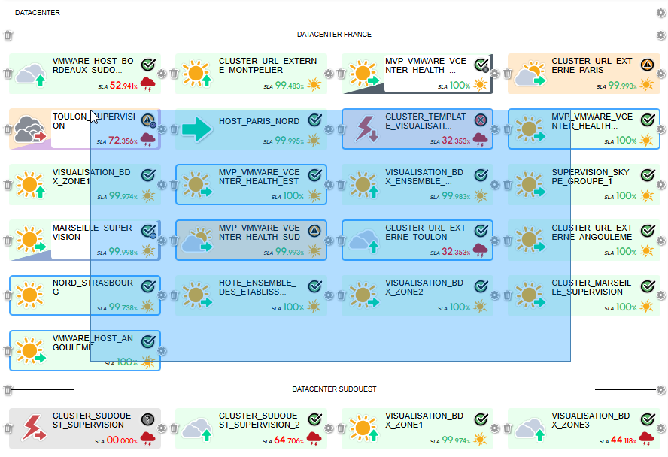This screenshot has width=668, height=457.
Task: Click the X status icon on CLUSTER_TEMPLATE_VISUALISATI tile
Action: [x=481, y=120]
